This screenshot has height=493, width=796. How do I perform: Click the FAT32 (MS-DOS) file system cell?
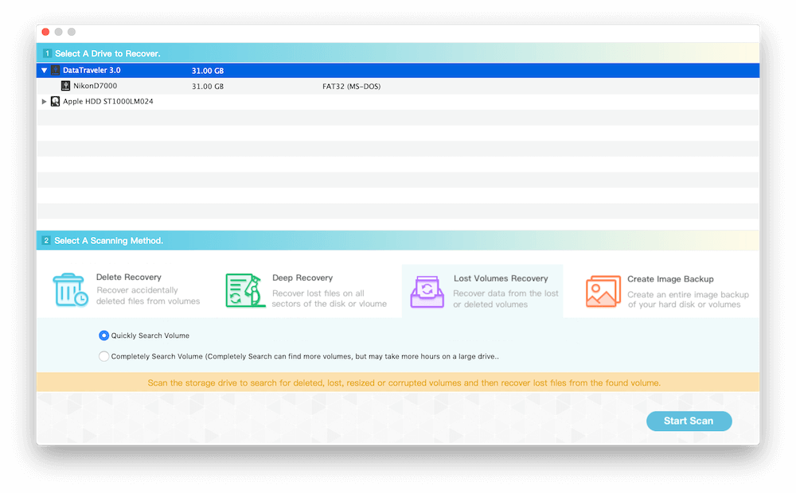[351, 86]
